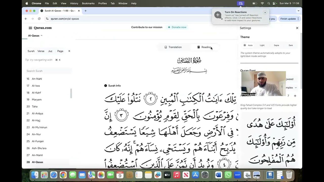Image resolution: width=324 pixels, height=182 pixels.
Task: Collapse the Al-Qasas surah navigation dropdown
Action: click(x=35, y=36)
